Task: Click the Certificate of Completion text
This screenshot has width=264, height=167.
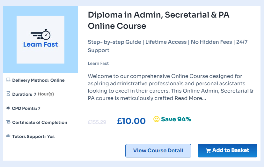Action: pyautogui.click(x=40, y=122)
